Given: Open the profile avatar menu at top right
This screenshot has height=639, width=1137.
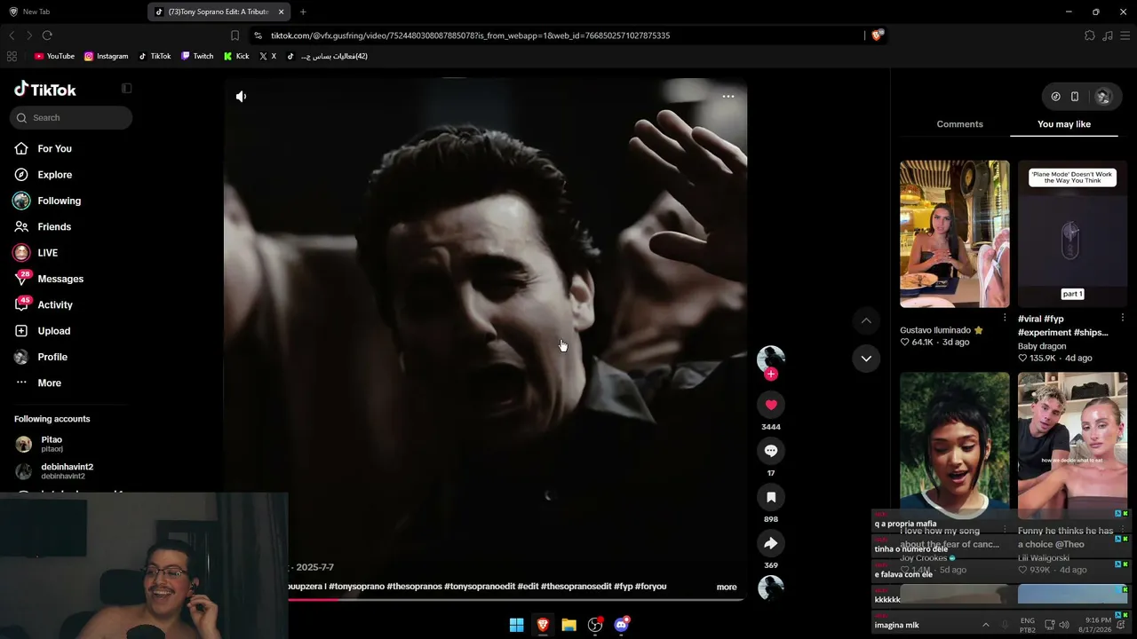Looking at the screenshot, I should (1103, 97).
